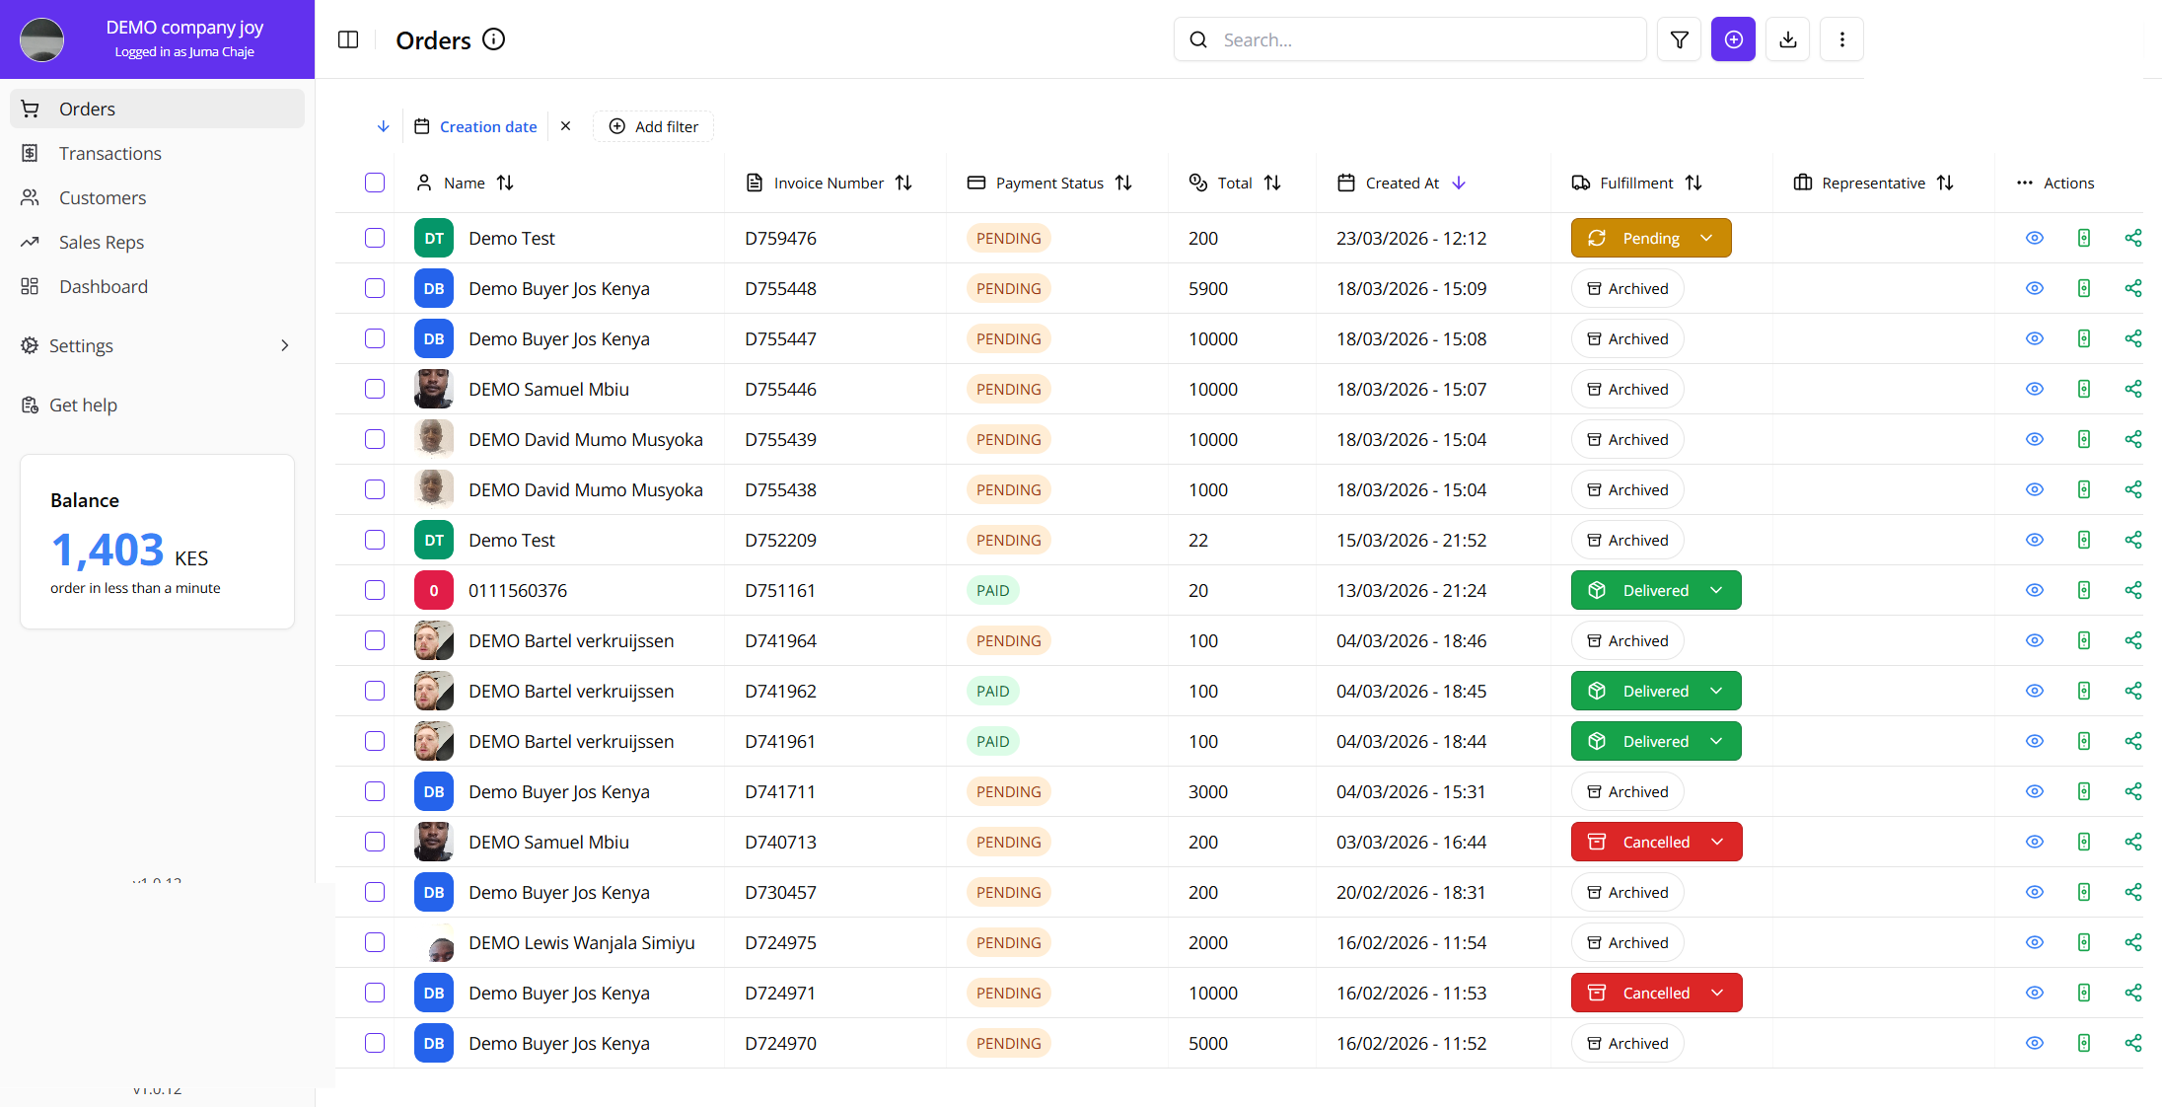Navigate to the Transactions section
Image resolution: width=2162 pixels, height=1107 pixels.
pos(109,153)
